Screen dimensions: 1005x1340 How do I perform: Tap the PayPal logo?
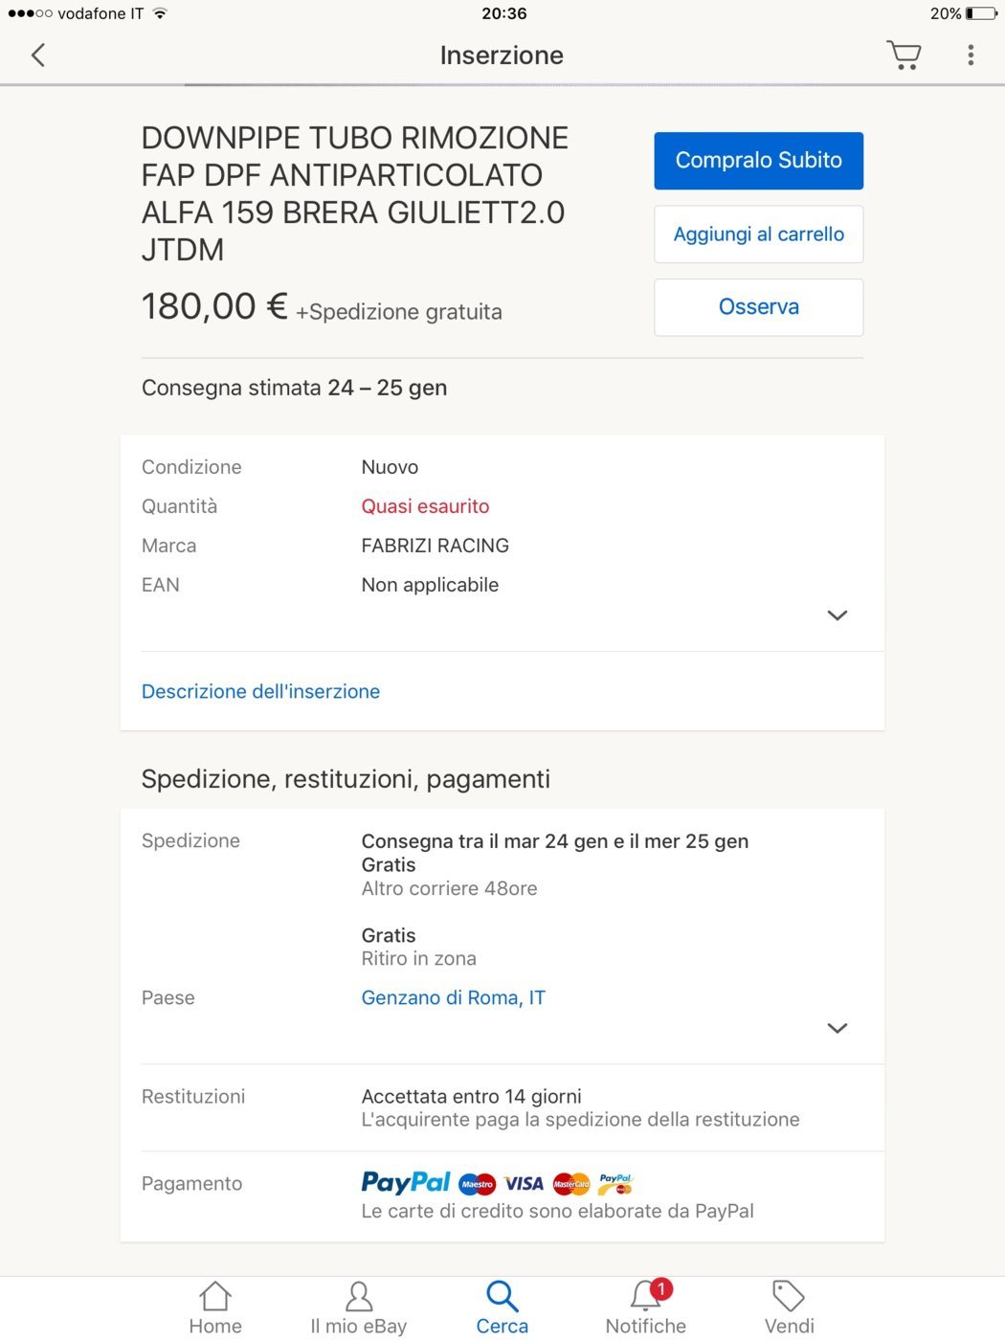(406, 1183)
